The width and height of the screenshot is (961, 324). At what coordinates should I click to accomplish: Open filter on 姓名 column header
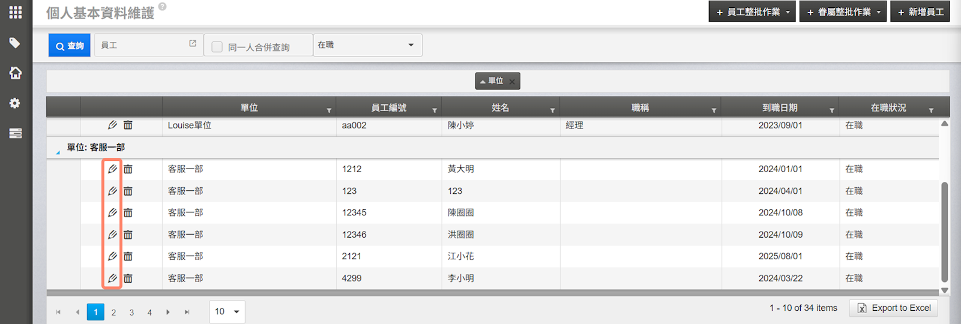[552, 110]
